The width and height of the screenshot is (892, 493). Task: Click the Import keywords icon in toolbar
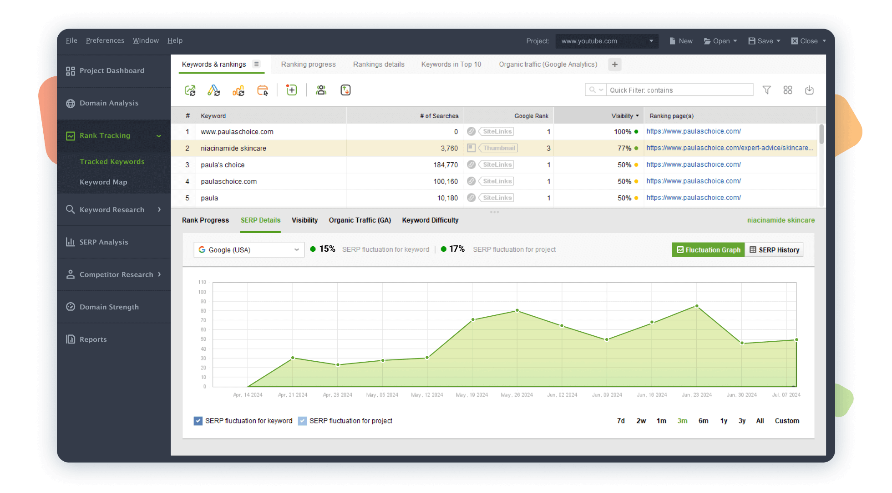345,90
